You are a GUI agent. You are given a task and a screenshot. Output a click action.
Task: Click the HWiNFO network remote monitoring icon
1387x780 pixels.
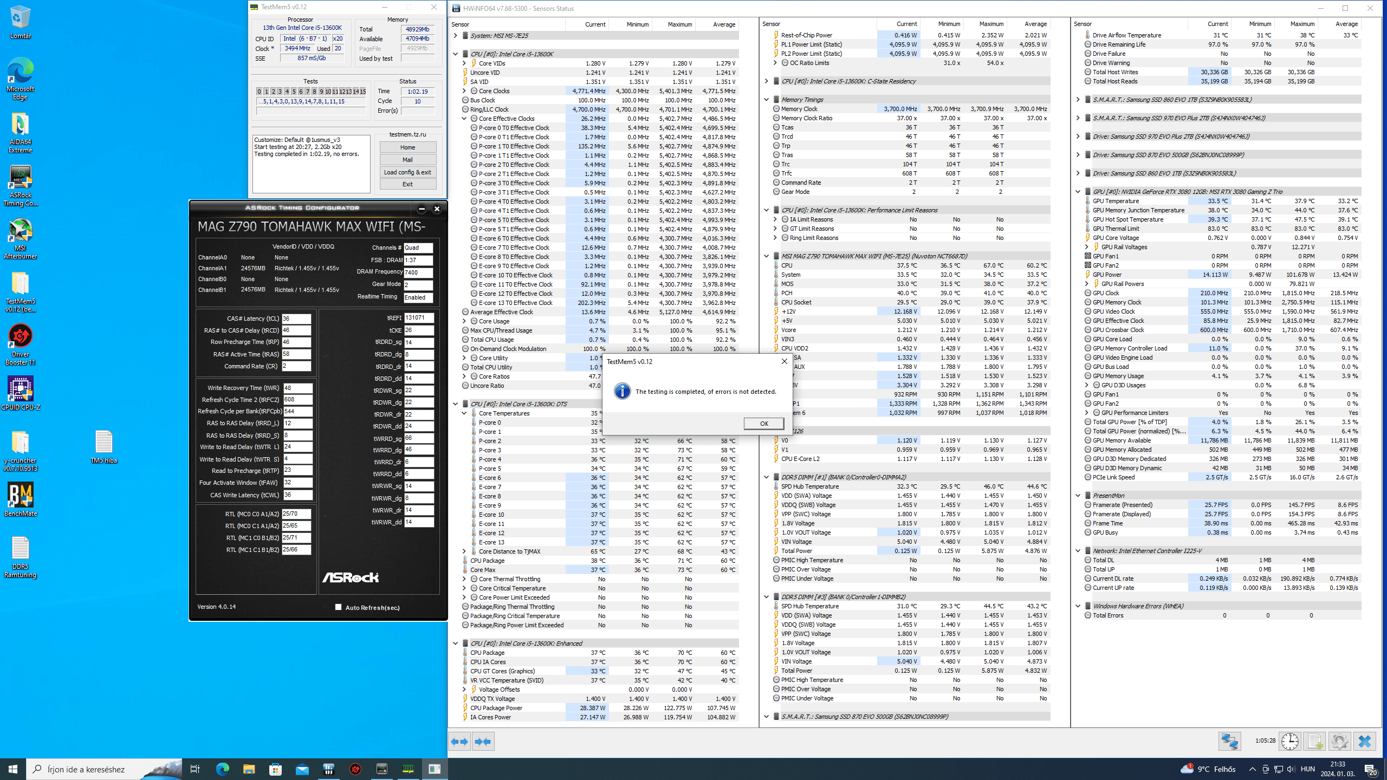coord(1229,741)
